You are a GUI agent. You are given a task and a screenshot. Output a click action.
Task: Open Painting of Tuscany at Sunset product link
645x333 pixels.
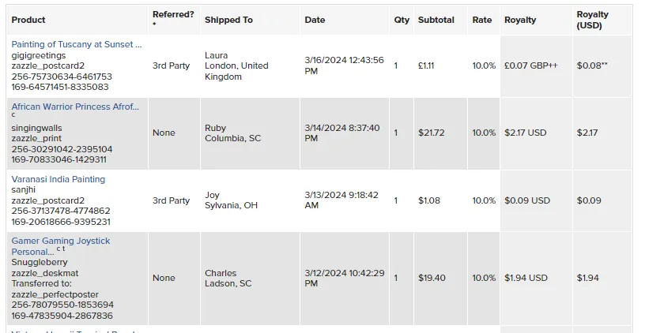(x=76, y=45)
